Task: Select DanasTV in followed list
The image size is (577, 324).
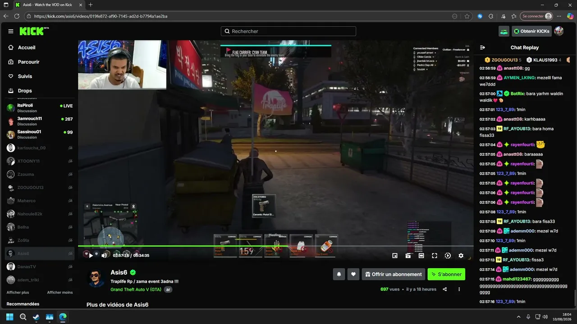Action: click(40, 267)
